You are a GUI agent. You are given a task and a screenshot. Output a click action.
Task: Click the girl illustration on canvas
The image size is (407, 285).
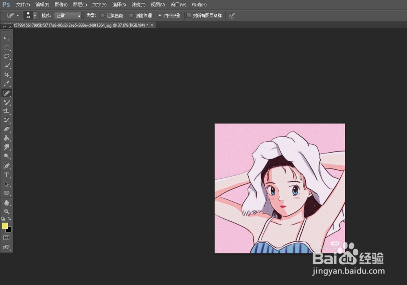point(280,188)
